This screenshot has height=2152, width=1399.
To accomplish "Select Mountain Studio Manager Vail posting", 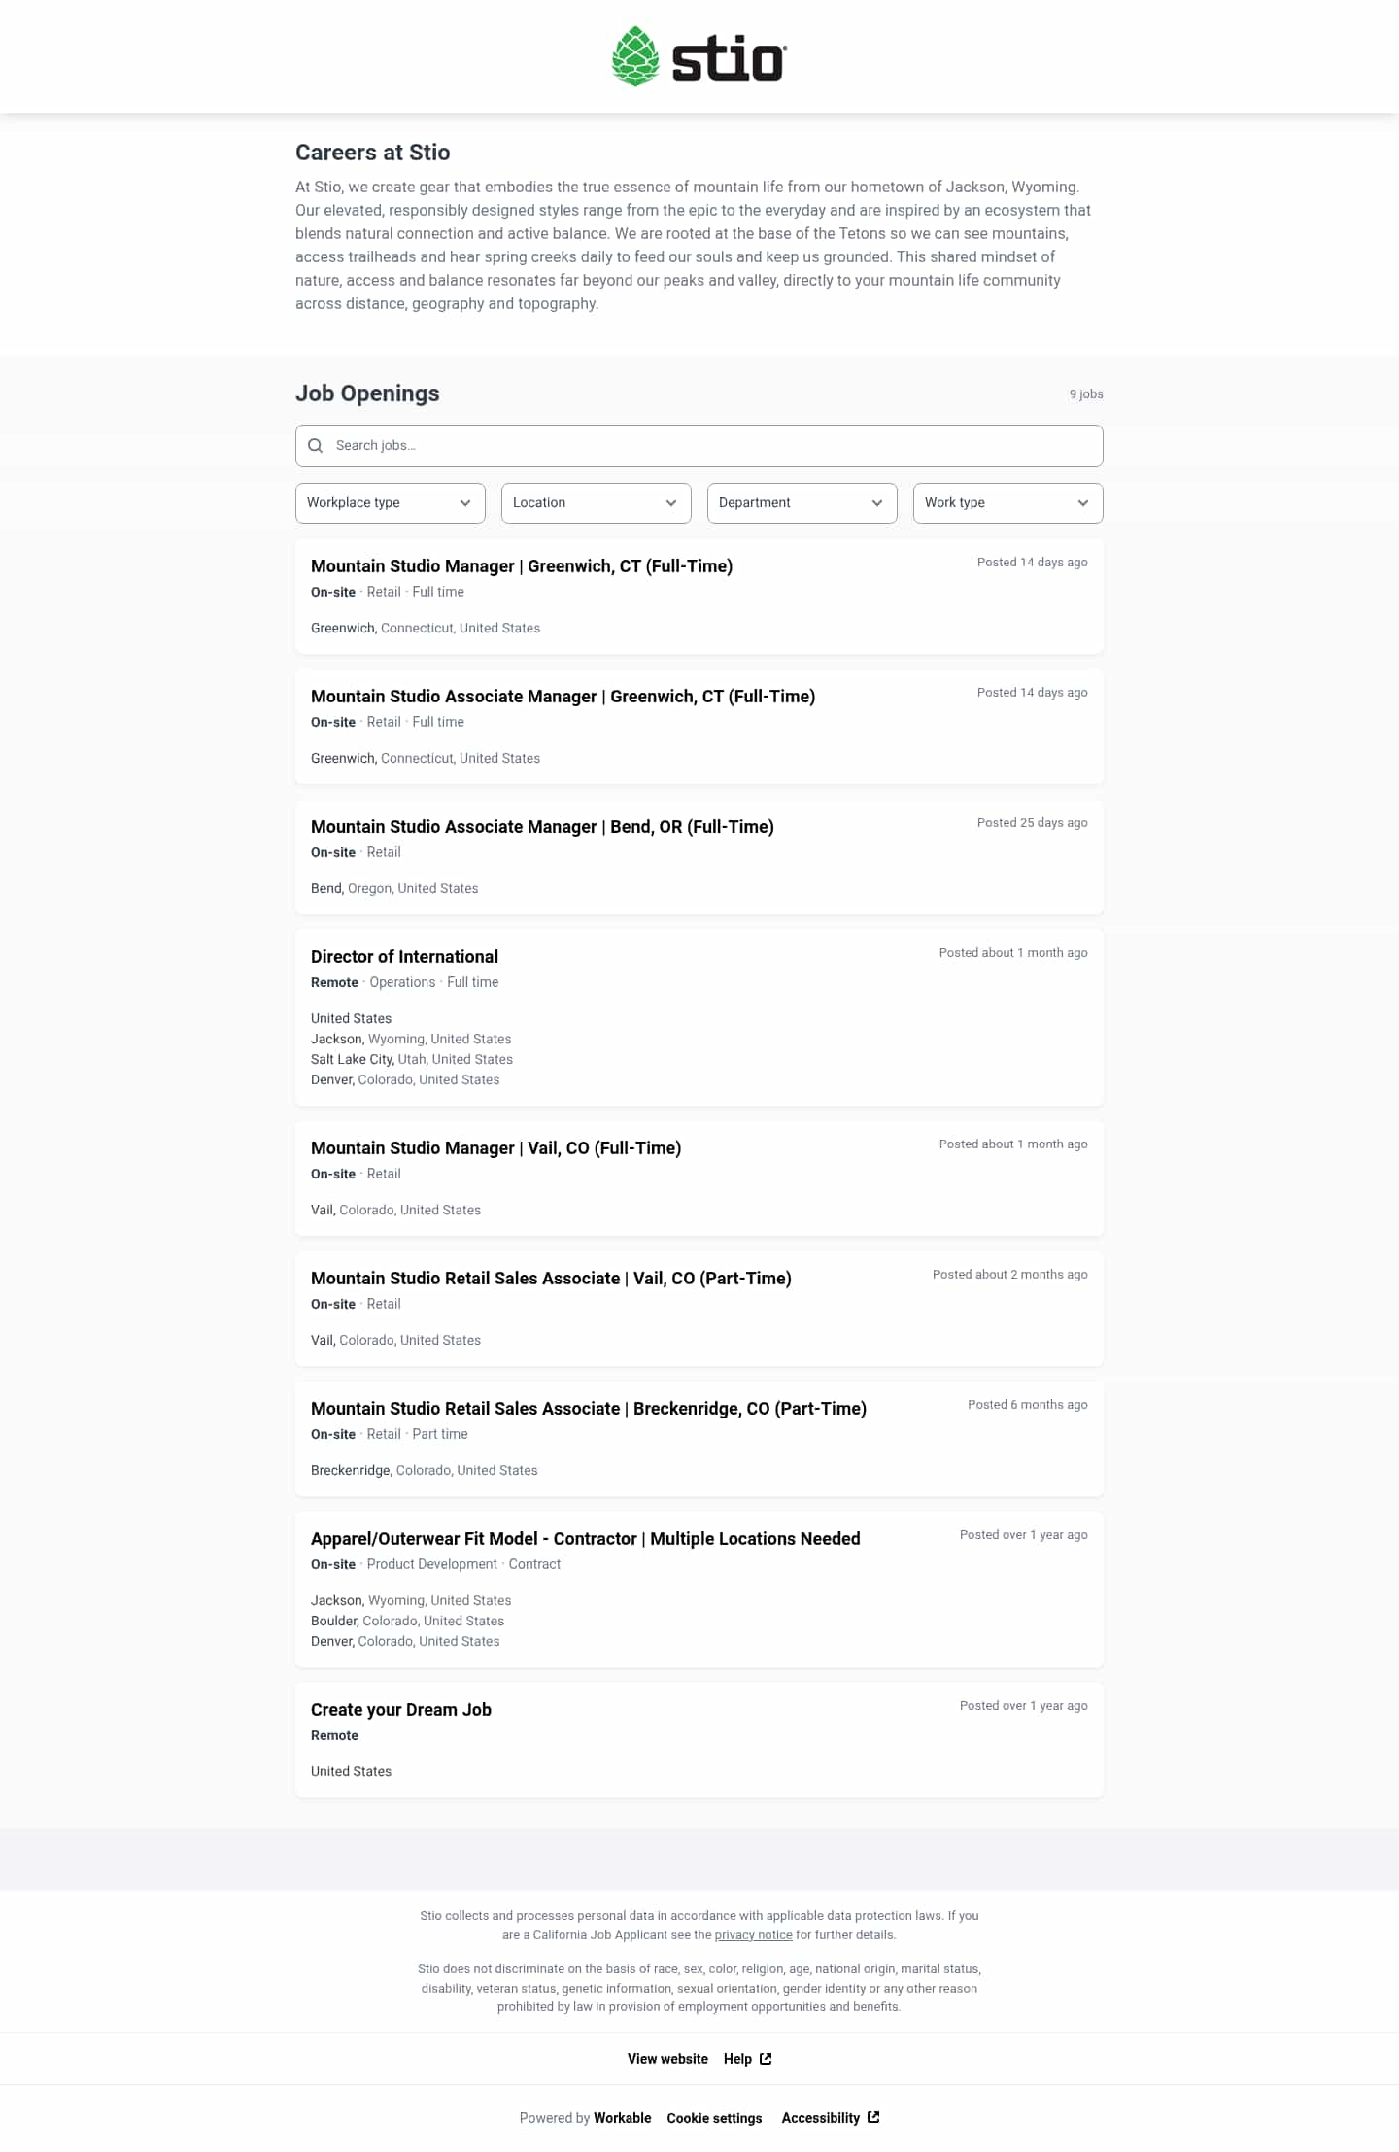I will (495, 1148).
